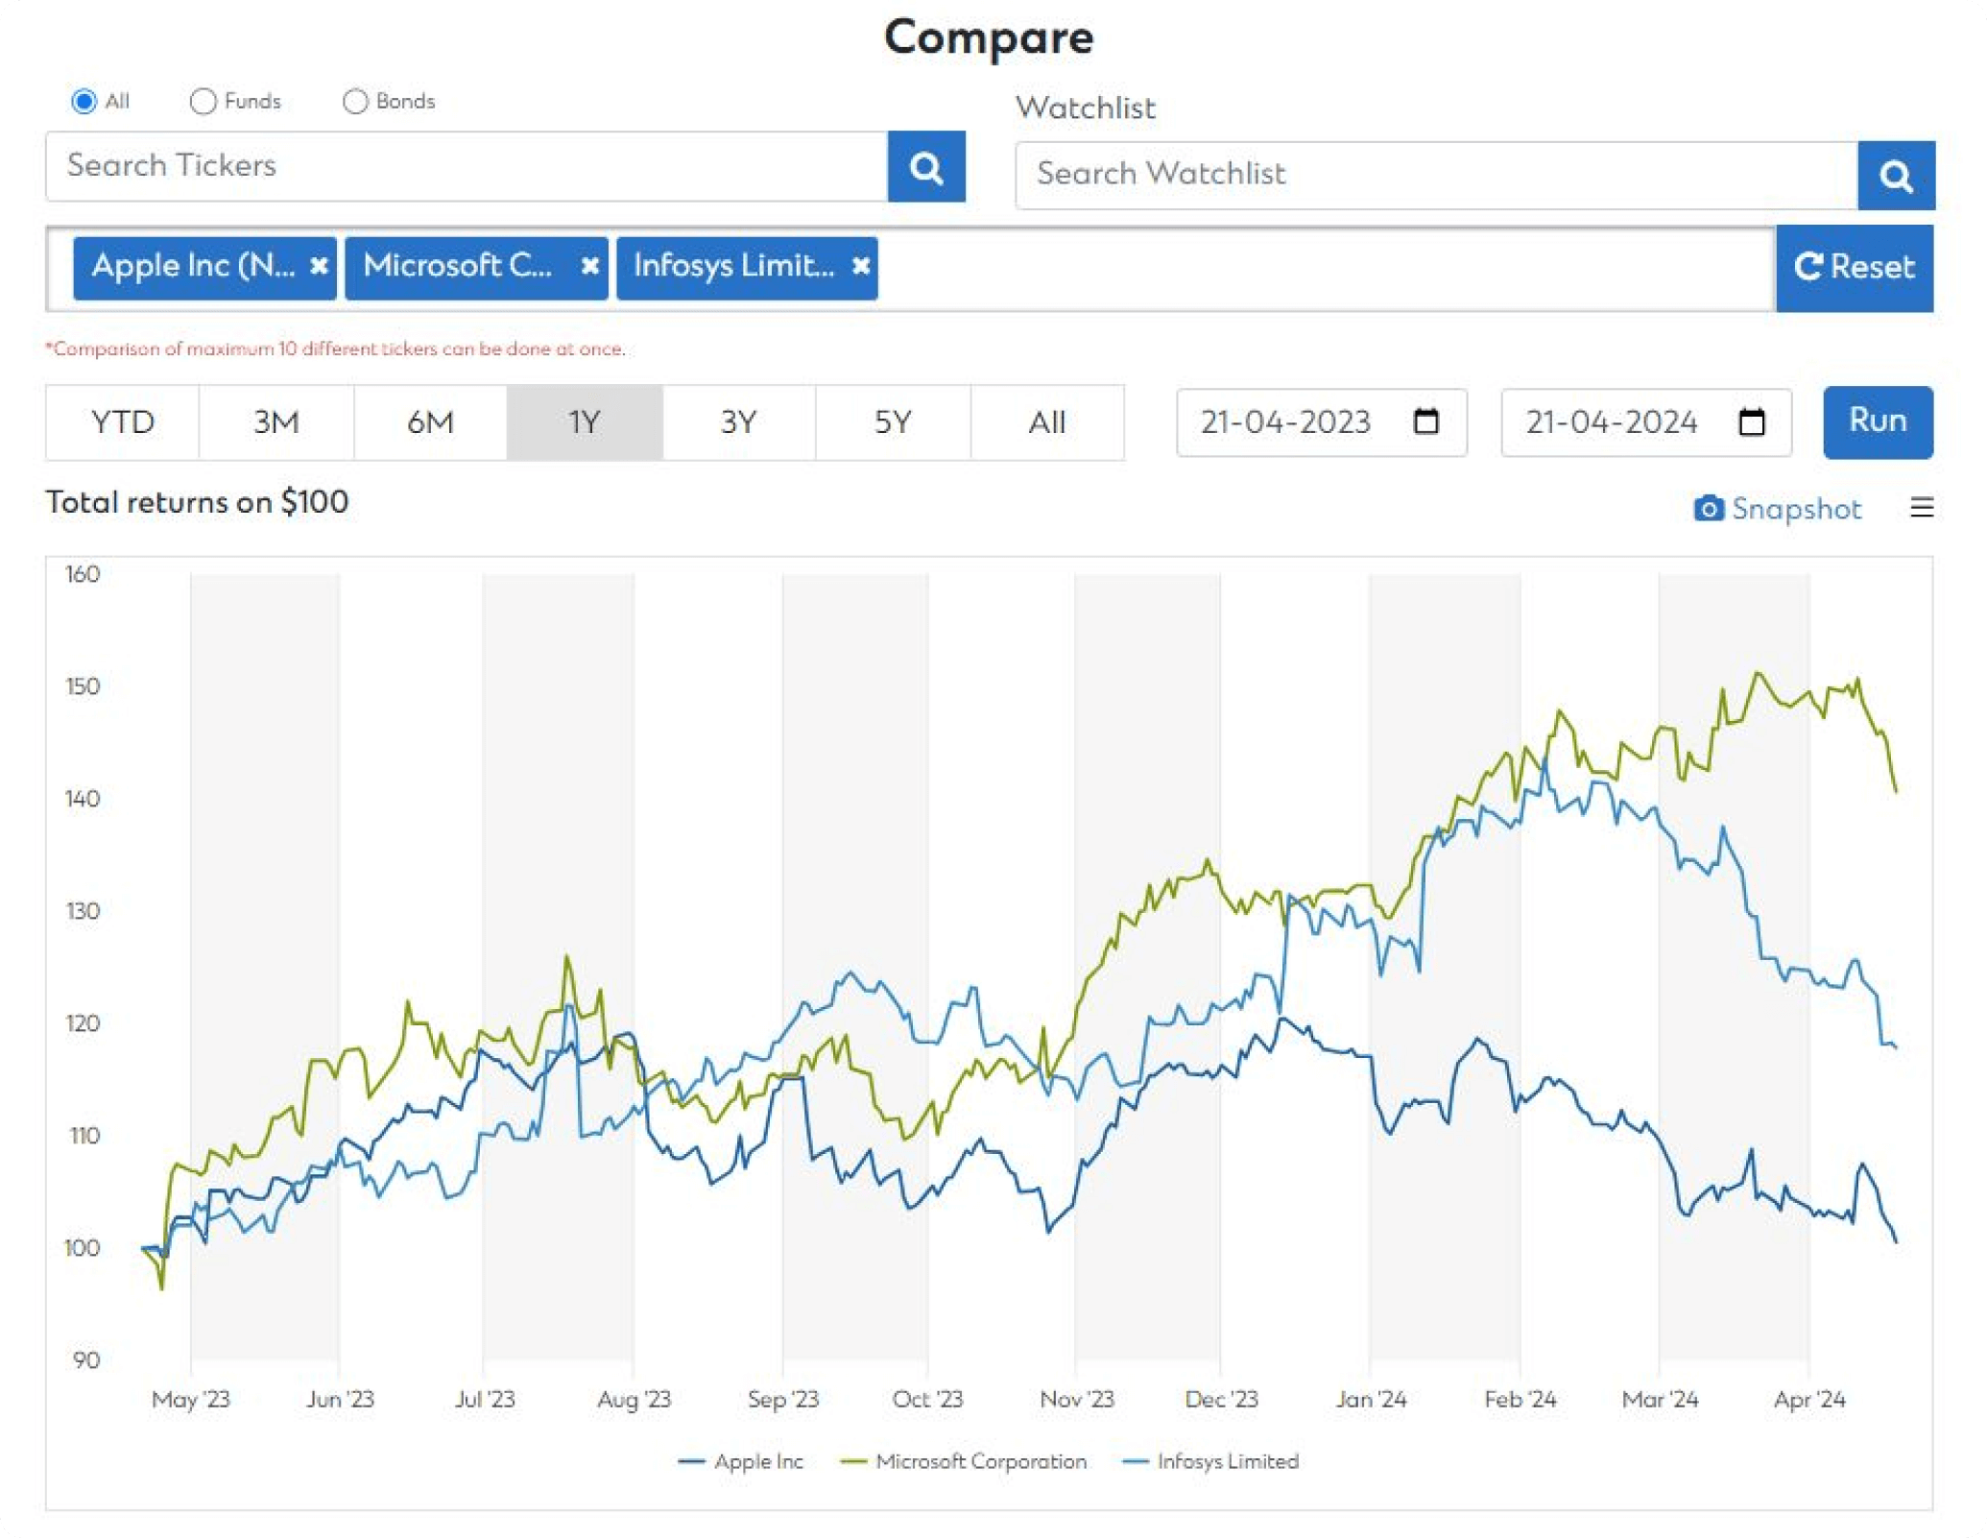Toggle Infosys Limited series in legend
The image size is (1987, 1538).
(1209, 1461)
